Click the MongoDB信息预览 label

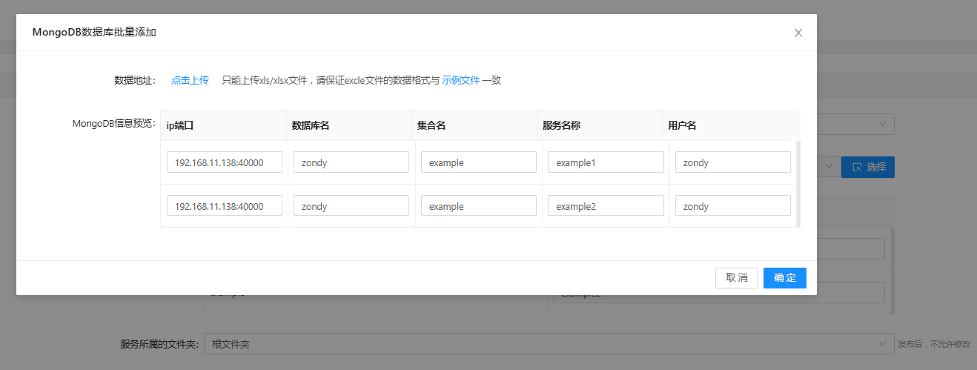pyautogui.click(x=113, y=123)
